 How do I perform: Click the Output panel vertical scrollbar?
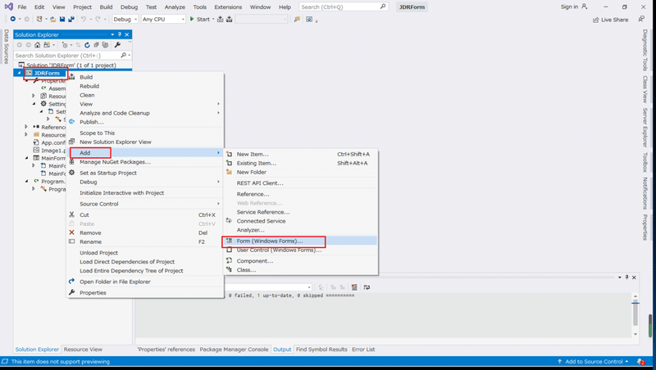click(x=635, y=315)
